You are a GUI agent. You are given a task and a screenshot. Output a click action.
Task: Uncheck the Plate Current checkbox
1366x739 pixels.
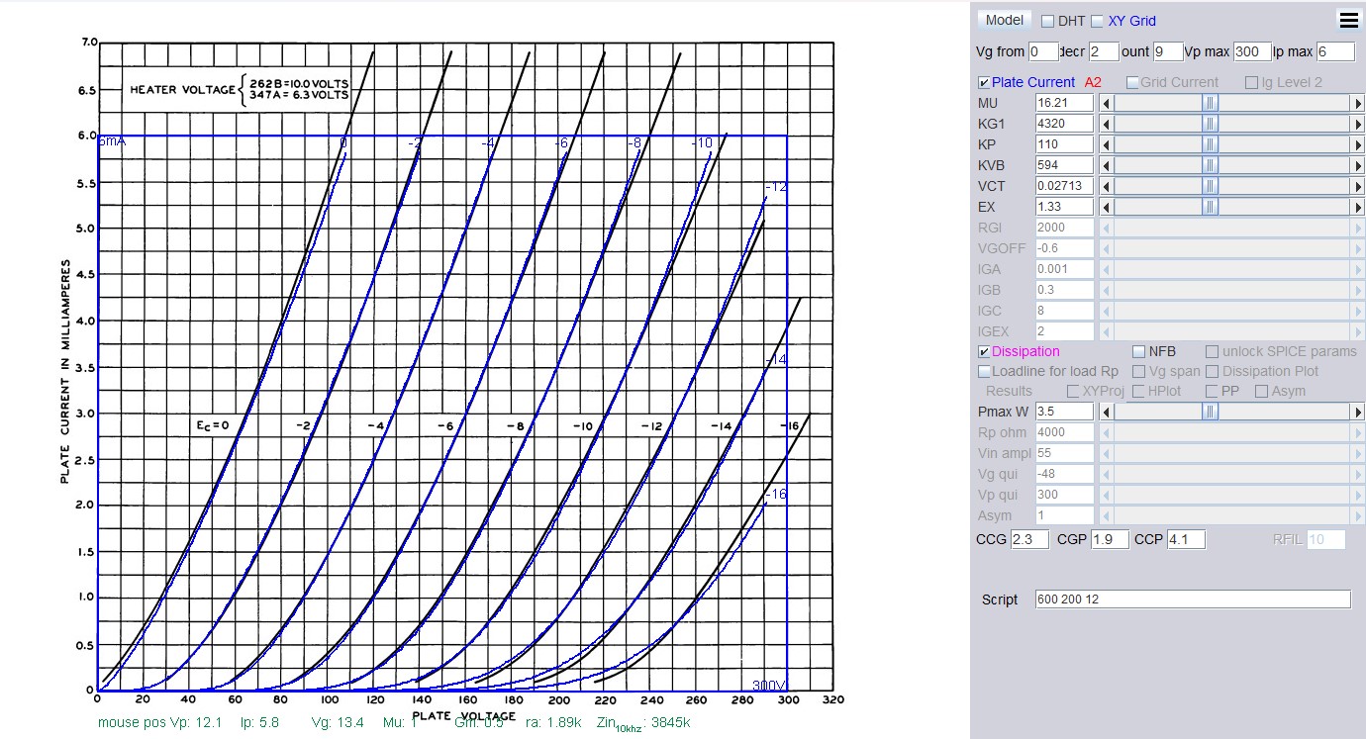pos(984,82)
